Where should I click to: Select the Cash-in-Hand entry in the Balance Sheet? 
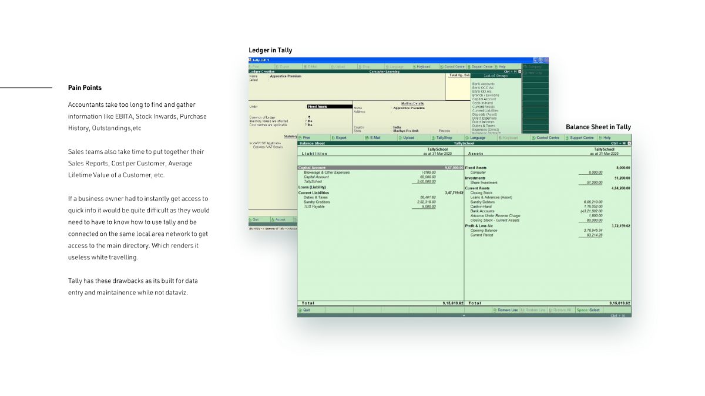(482, 207)
